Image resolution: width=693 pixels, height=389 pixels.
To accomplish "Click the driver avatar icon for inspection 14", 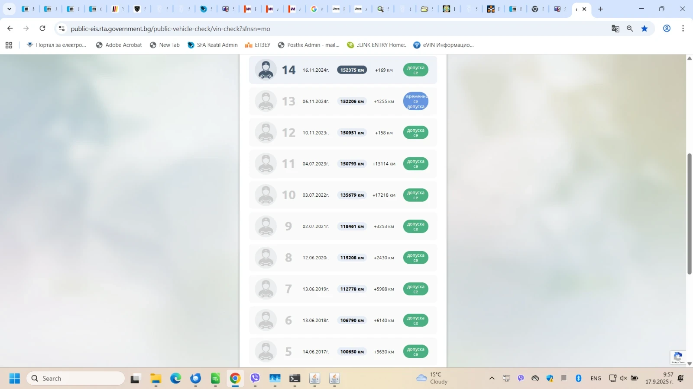I will (x=266, y=70).
